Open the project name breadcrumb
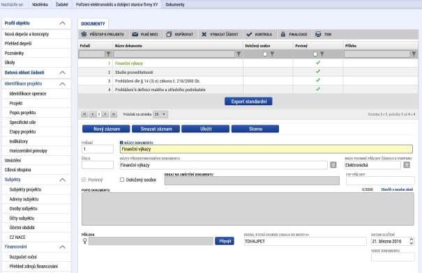This screenshot has width=422, height=273. coord(116,5)
